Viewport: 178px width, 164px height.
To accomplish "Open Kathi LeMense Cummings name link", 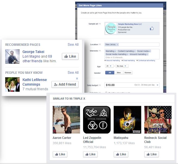I will 34,82.
